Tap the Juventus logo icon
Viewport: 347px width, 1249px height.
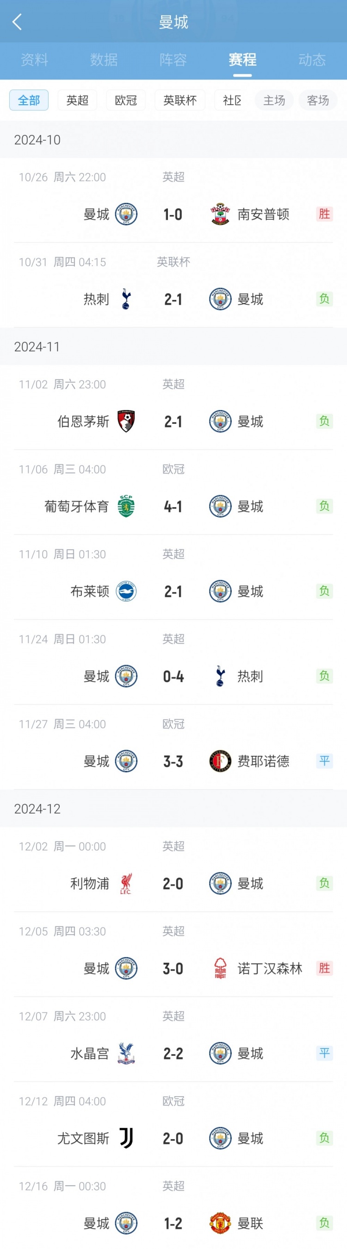pyautogui.click(x=126, y=1138)
